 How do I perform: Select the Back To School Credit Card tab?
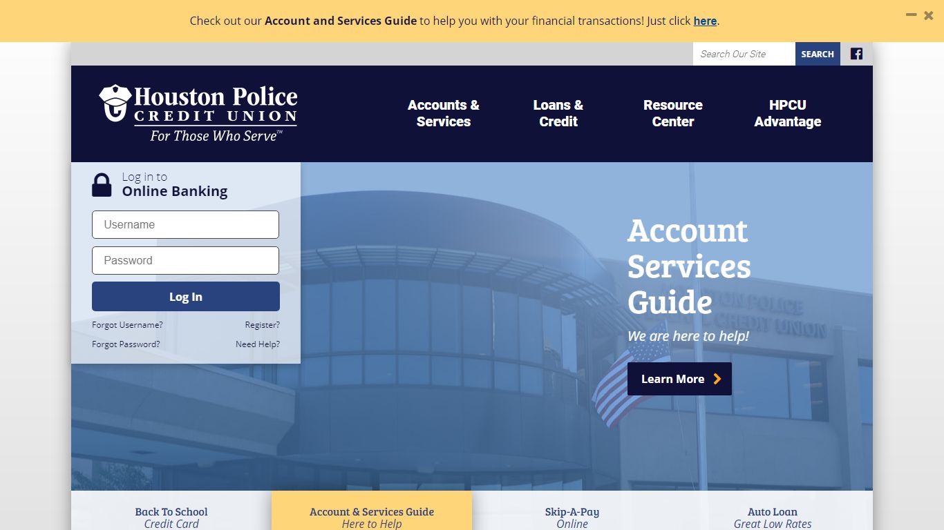[x=171, y=511]
